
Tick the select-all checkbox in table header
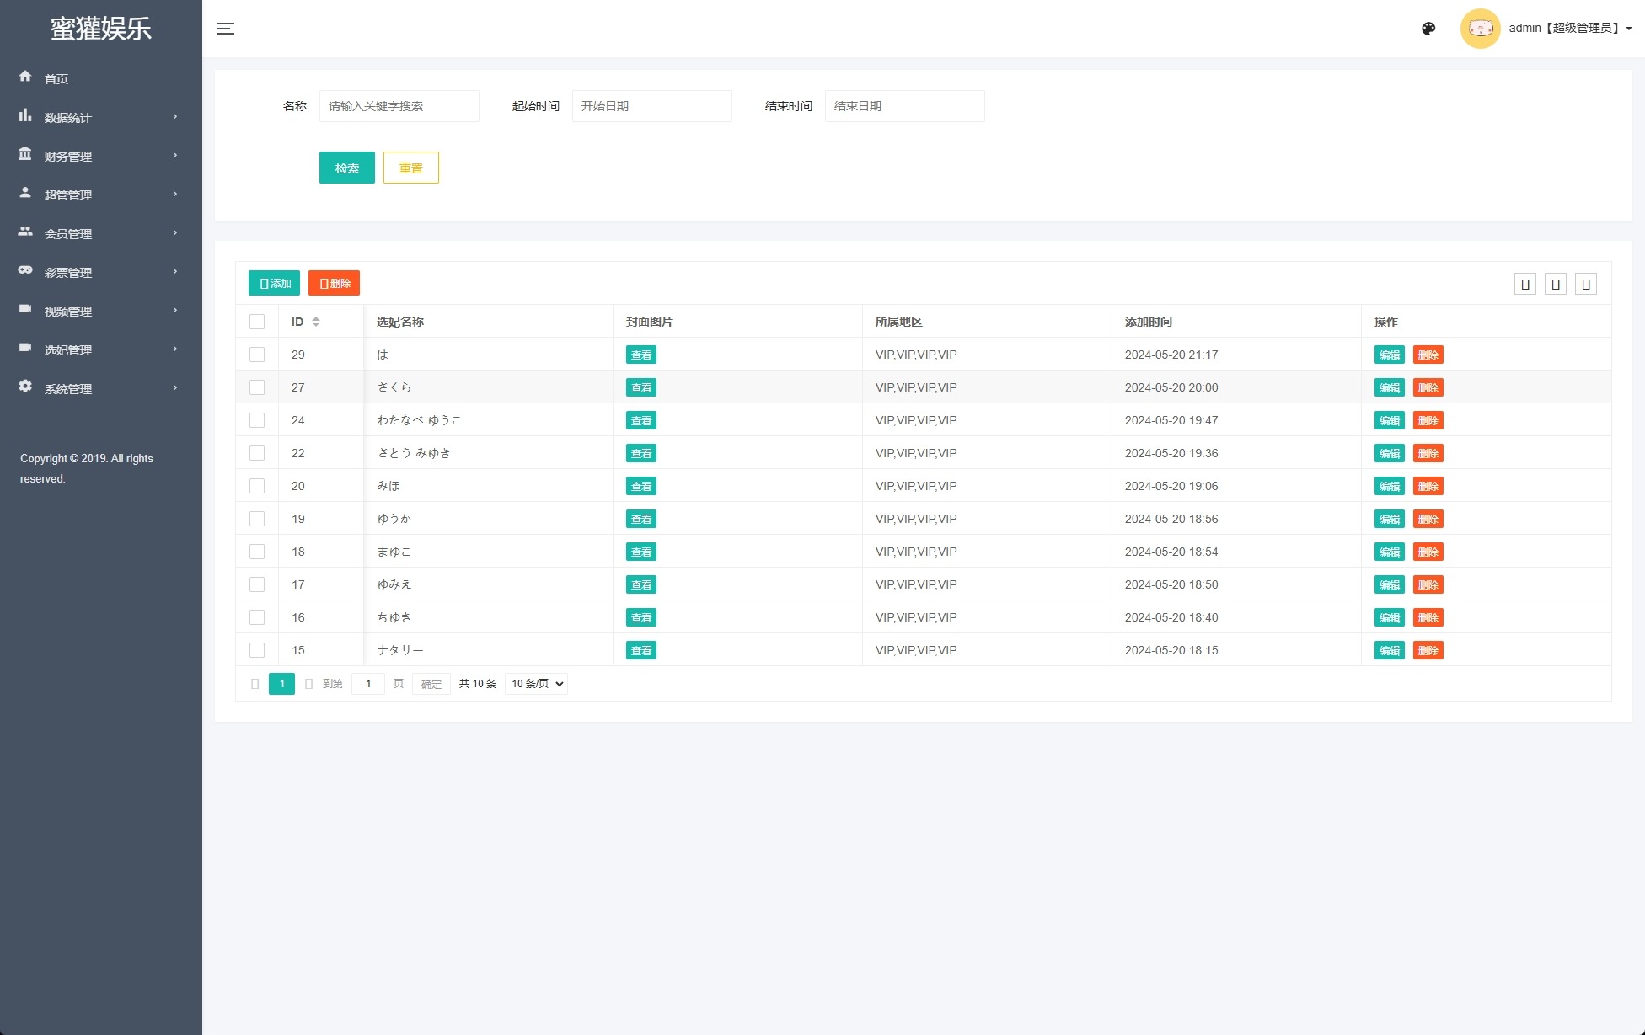tap(257, 322)
